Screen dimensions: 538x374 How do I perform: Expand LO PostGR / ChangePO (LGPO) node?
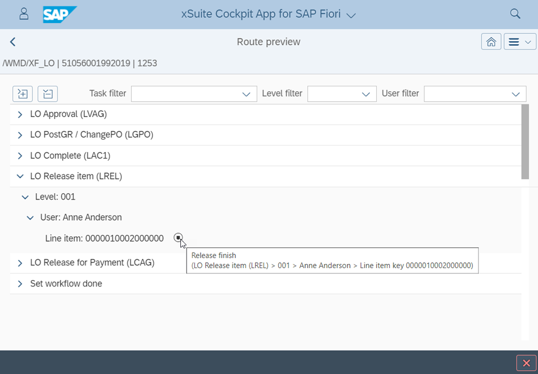[20, 135]
